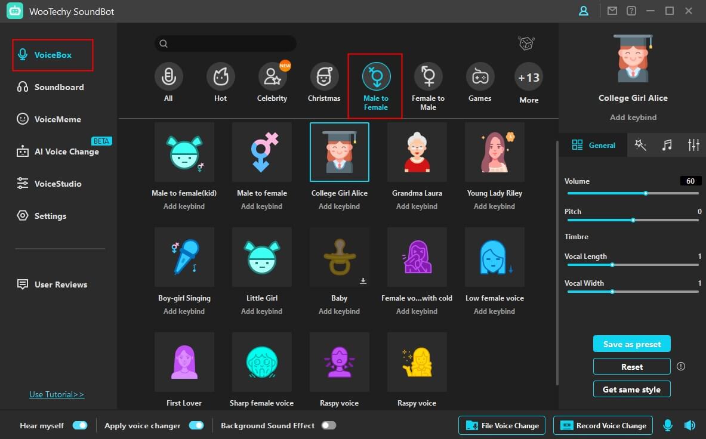This screenshot has height=439, width=706.
Task: Click the College Girl Alice preview avatar
Action: [633, 58]
